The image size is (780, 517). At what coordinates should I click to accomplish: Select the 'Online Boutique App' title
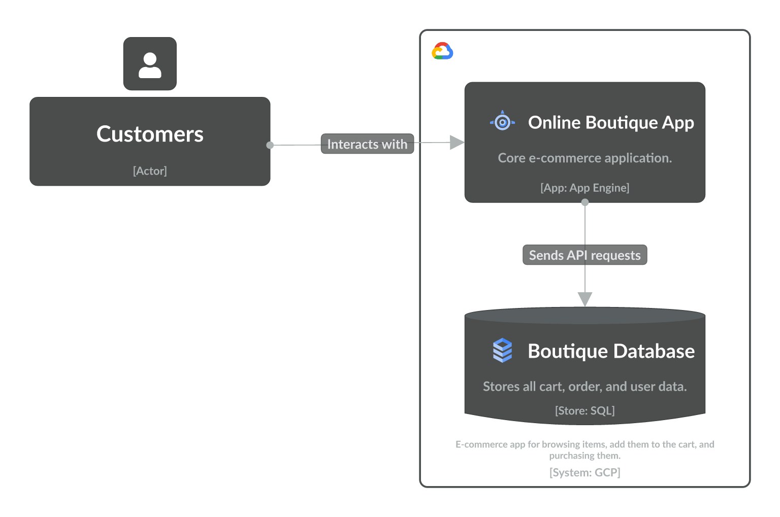pos(611,123)
